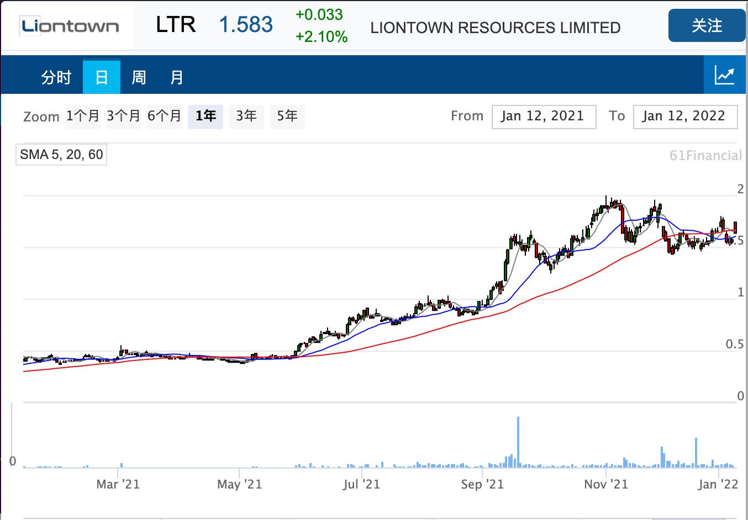Click the Jan '22 axis label
The height and width of the screenshot is (520, 748).
[718, 485]
